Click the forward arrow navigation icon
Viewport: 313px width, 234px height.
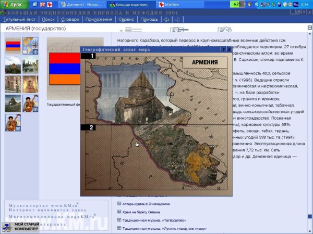tap(177, 19)
